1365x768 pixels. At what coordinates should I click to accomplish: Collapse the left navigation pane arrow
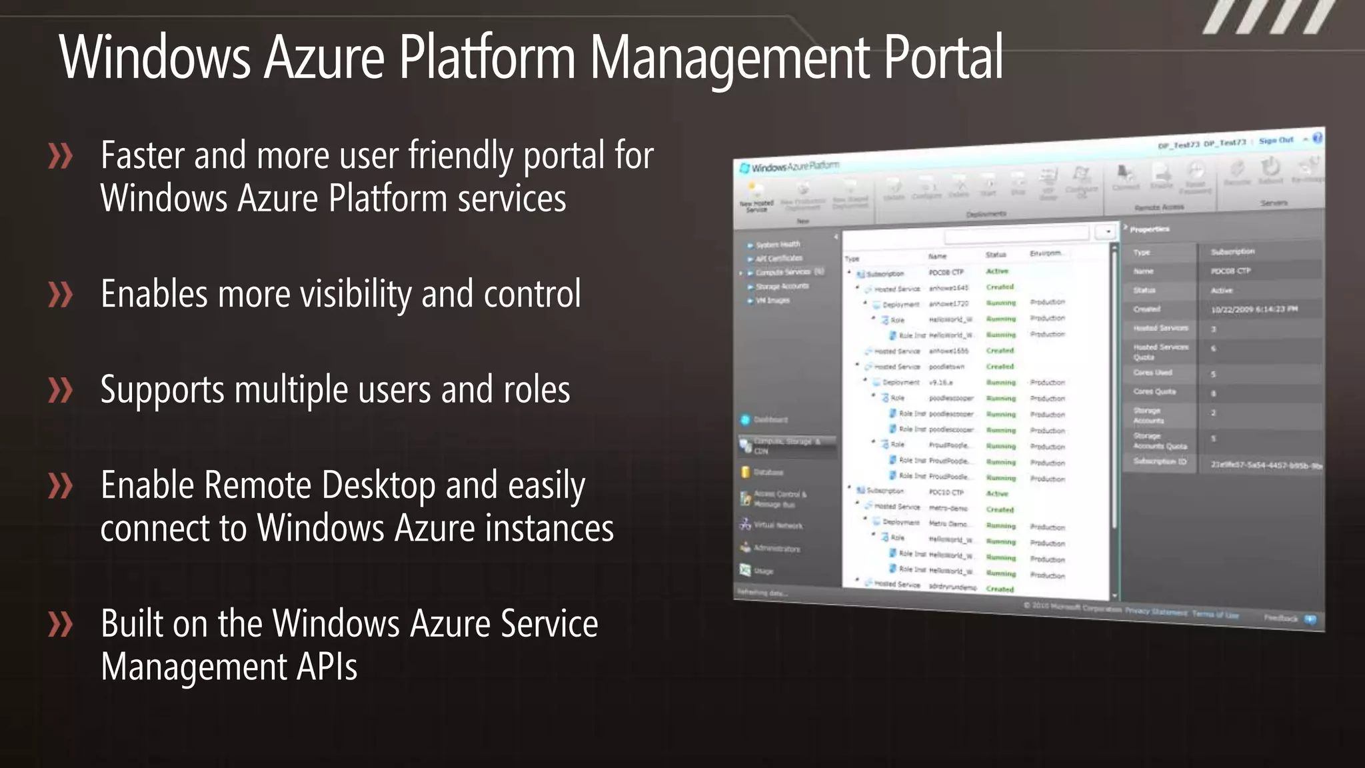(836, 237)
